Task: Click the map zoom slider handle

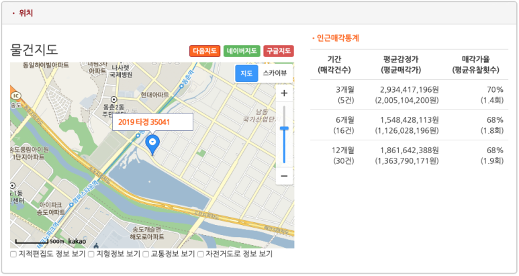Action: tap(284, 128)
